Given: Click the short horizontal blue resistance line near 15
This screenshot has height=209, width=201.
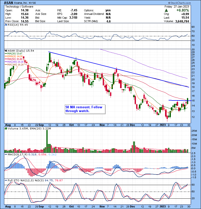Looking at the screenshot, I should coord(180,100).
